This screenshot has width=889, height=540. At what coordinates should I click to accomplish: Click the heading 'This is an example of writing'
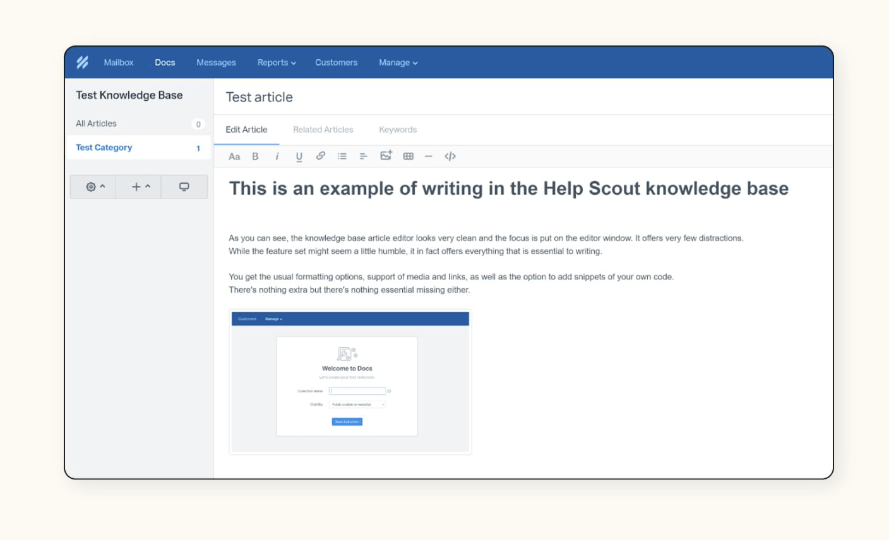(508, 188)
